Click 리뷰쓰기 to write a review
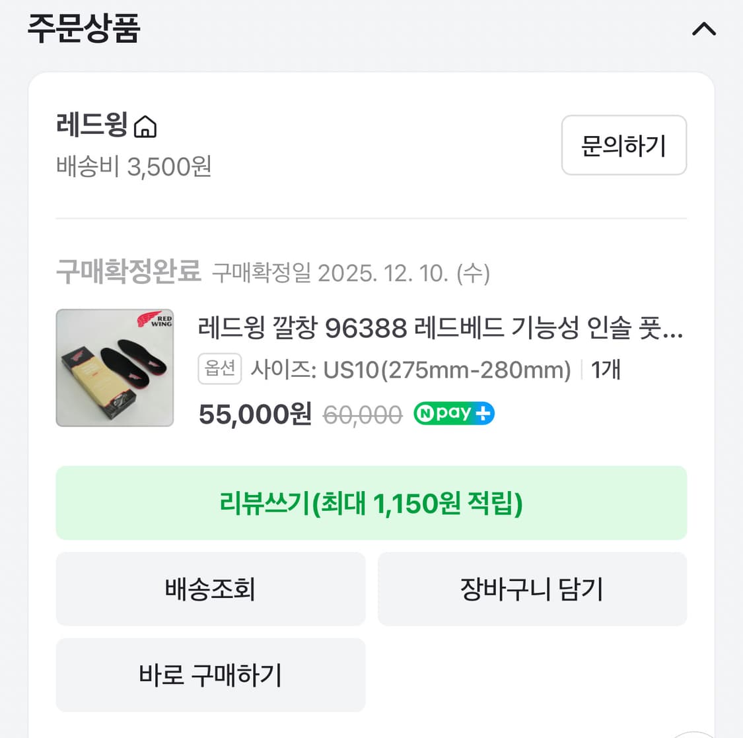The image size is (743, 738). tap(371, 503)
